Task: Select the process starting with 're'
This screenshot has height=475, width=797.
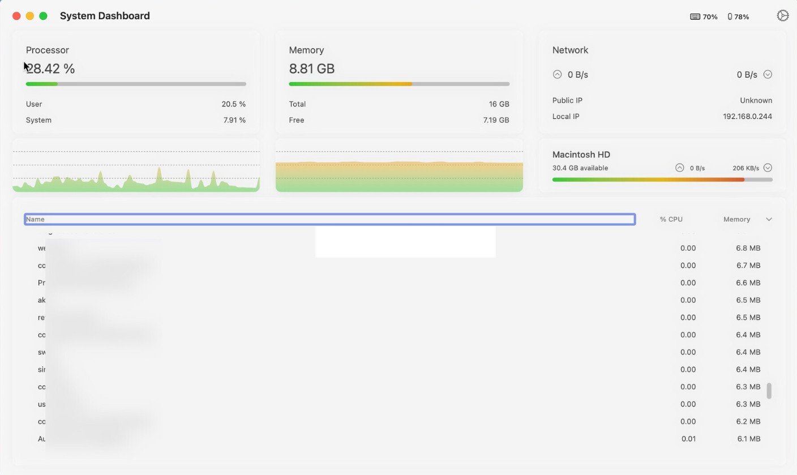Action: [399, 318]
